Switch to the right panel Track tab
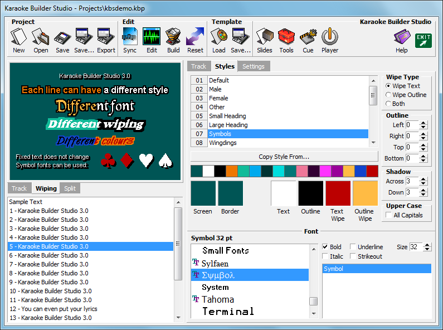This screenshot has width=443, height=330. coord(198,66)
